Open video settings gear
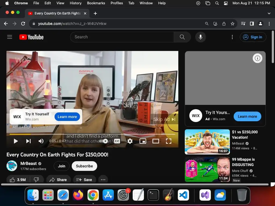The height and width of the screenshot is (206, 275). [130, 141]
